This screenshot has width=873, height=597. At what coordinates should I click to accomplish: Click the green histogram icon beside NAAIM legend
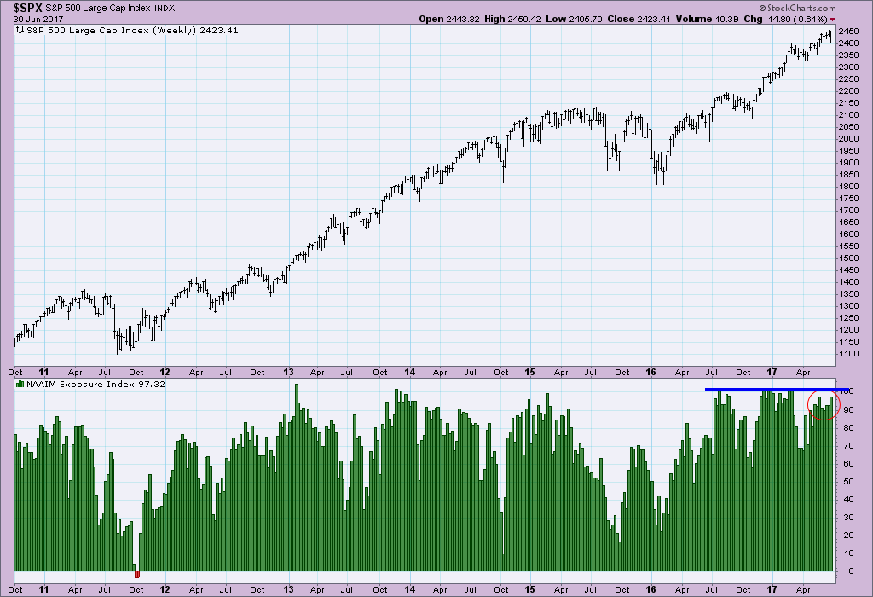click(x=20, y=384)
